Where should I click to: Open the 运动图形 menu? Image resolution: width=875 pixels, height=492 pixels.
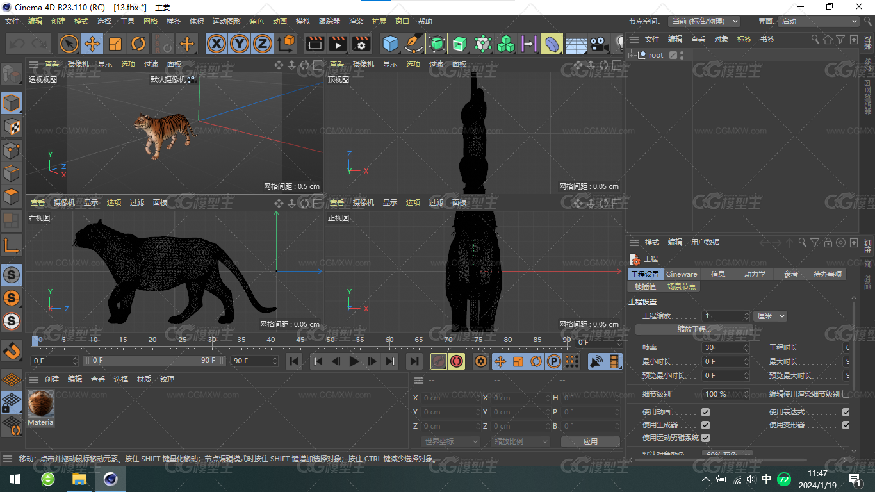tap(227, 21)
